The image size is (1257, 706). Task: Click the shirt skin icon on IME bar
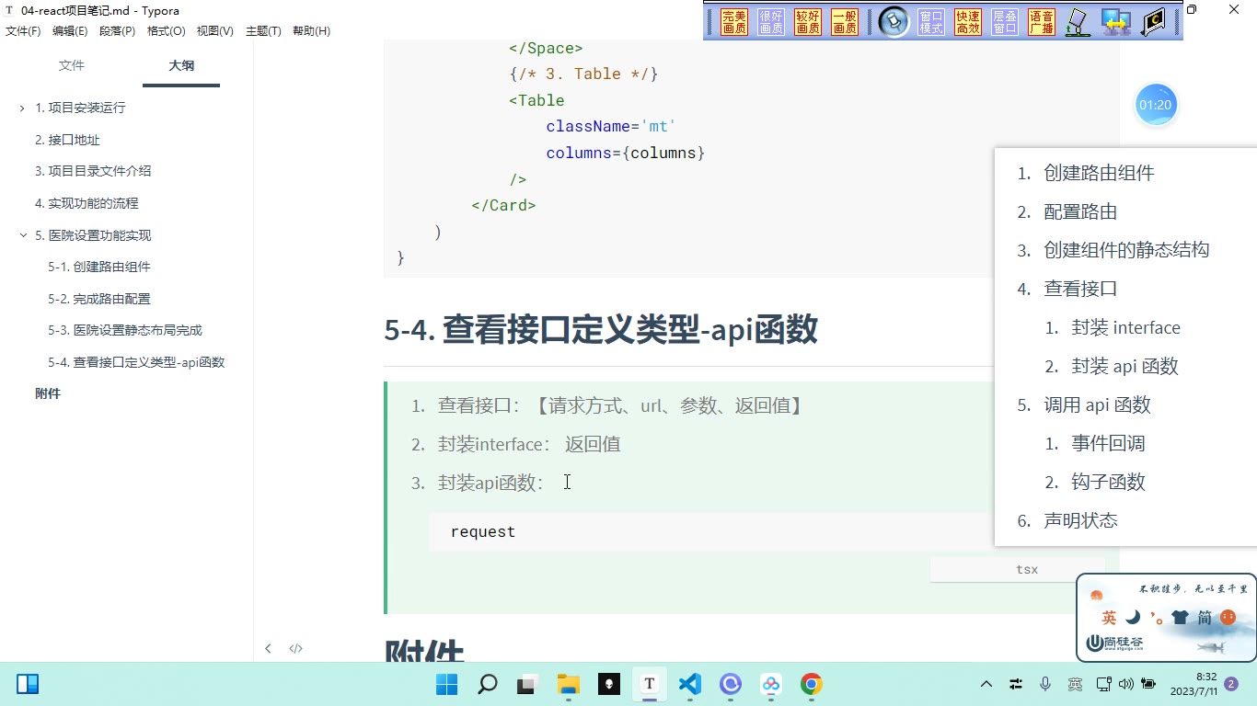pos(1181,618)
